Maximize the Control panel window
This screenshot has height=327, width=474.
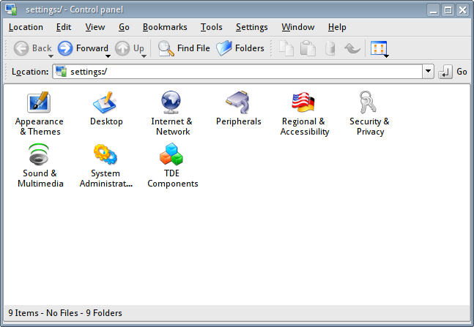(x=448, y=10)
